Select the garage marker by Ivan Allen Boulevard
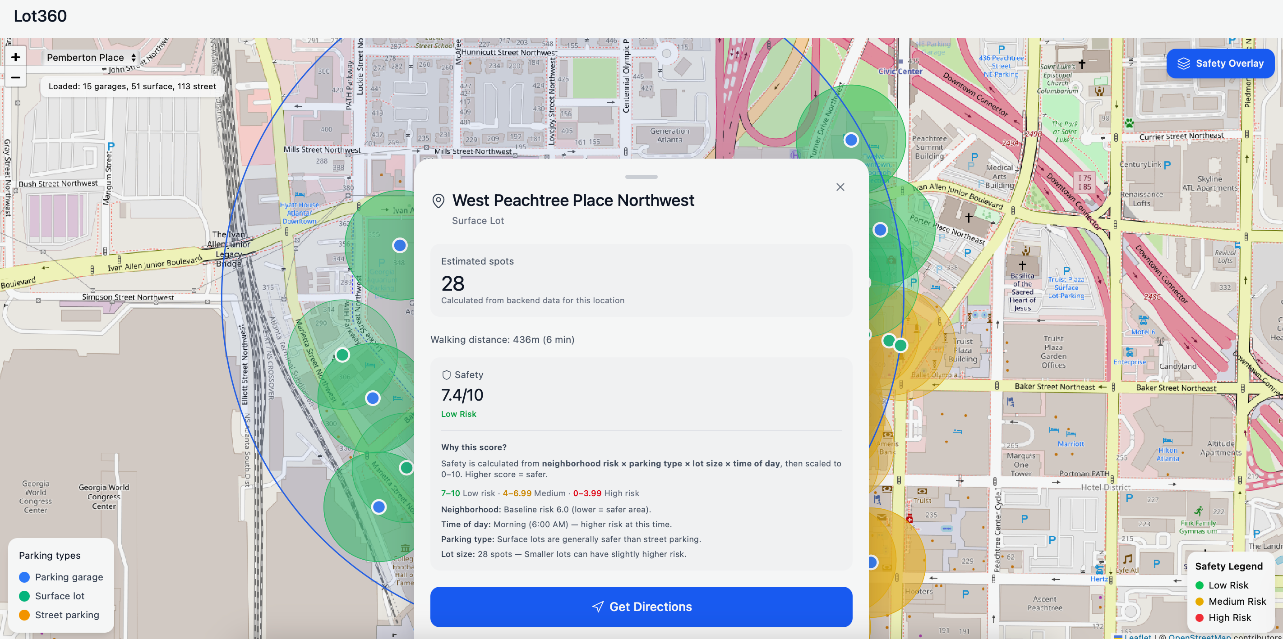This screenshot has height=639, width=1283. [x=399, y=245]
